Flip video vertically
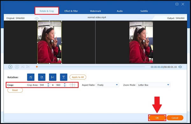191x124 pixels. (x=64, y=77)
